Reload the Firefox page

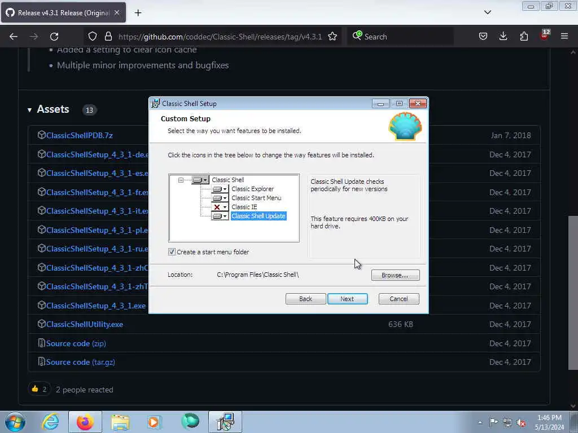(x=54, y=37)
